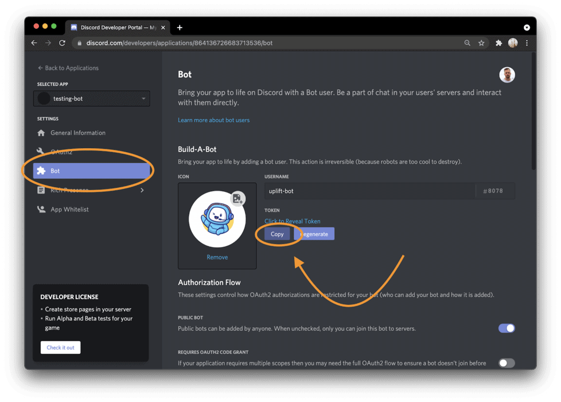Enable Requires OAuth2 Code Grant switch
Screen dimensions: 561x402
(507, 363)
